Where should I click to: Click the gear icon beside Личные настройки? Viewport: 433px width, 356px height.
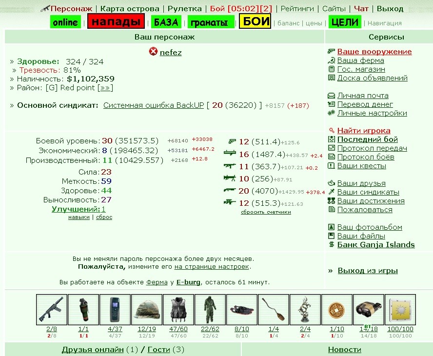tap(331, 113)
